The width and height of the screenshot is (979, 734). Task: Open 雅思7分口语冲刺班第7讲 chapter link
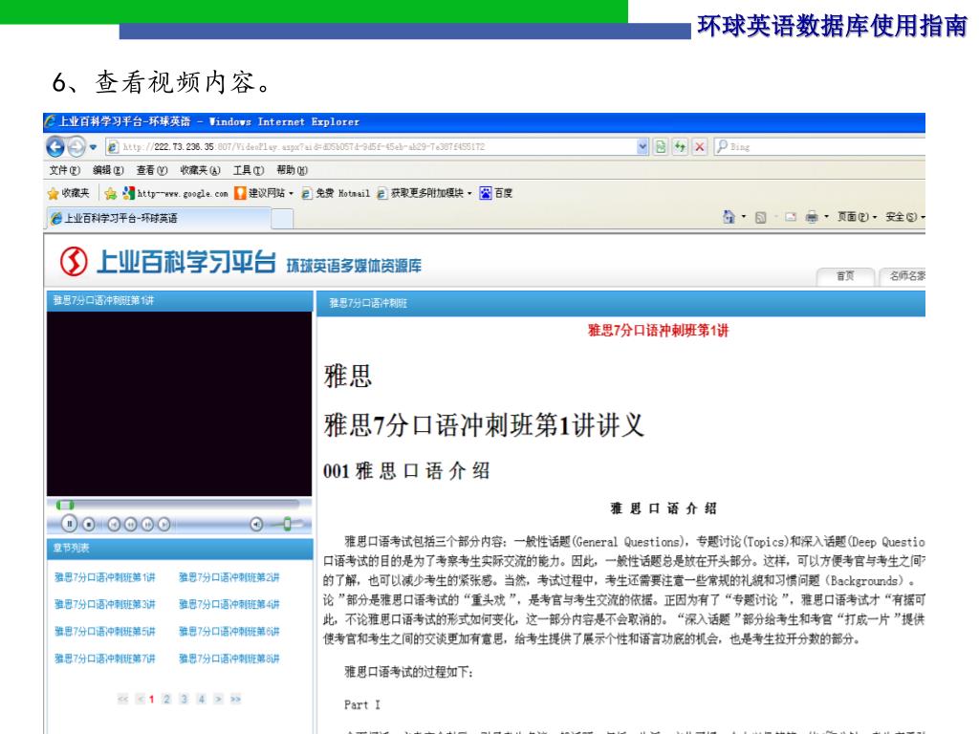coord(104,658)
